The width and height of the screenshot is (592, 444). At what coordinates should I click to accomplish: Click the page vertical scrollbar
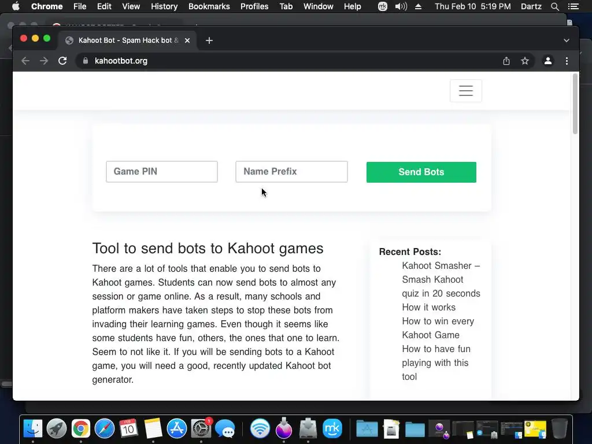pyautogui.click(x=575, y=104)
